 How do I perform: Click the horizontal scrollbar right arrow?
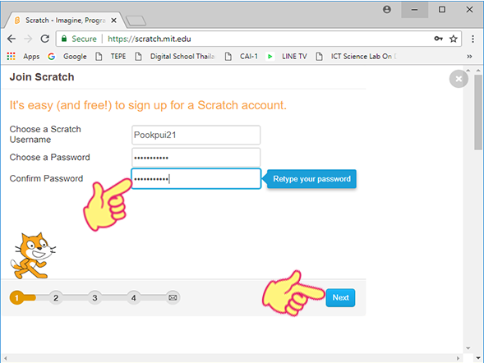coord(458,358)
